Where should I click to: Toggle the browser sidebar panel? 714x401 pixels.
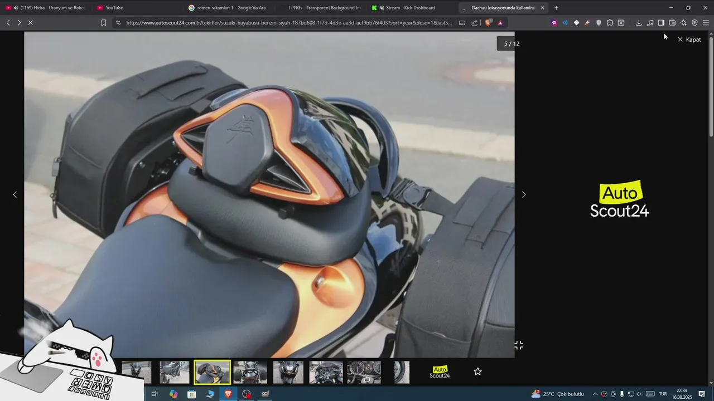point(661,23)
